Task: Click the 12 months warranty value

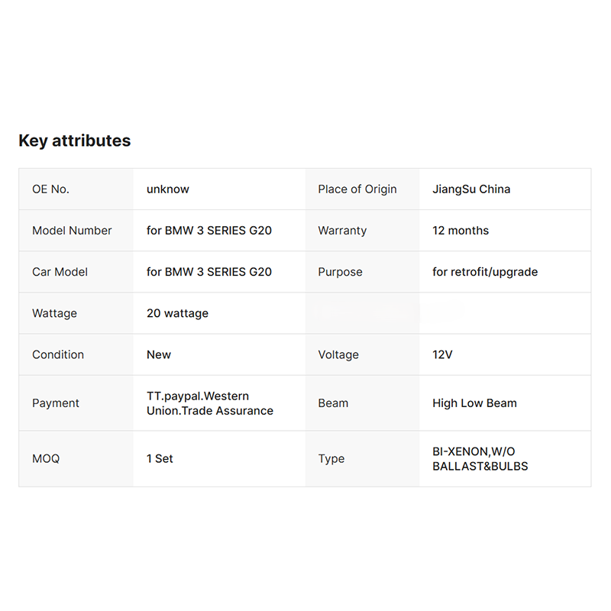Action: click(x=461, y=231)
